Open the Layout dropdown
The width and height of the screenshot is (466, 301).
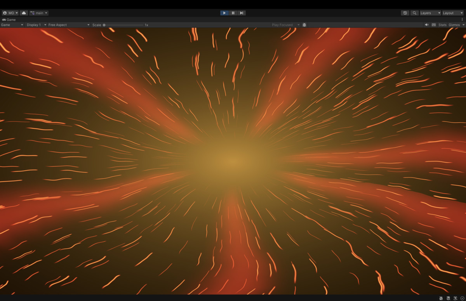[453, 13]
